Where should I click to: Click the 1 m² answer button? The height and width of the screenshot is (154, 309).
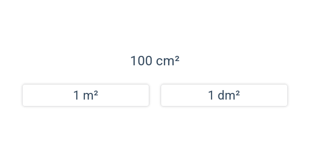click(x=86, y=95)
